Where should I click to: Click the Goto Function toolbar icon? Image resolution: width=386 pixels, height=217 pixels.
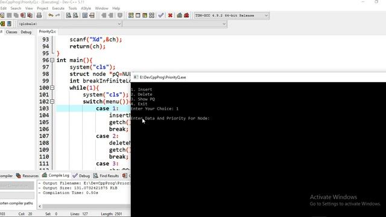click(x=85, y=15)
